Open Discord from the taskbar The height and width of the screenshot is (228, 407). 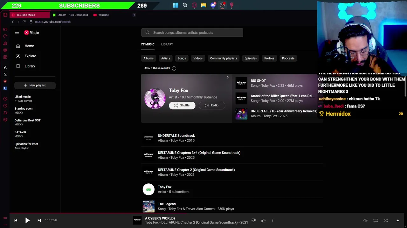213,5
